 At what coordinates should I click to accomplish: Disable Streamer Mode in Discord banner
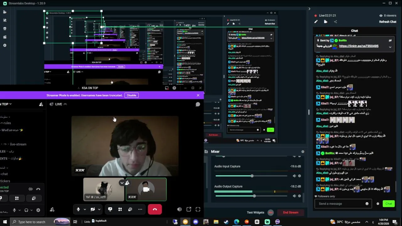[x=131, y=95]
